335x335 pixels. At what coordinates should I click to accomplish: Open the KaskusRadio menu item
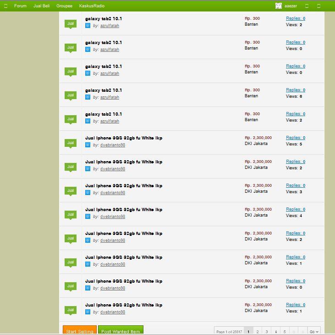[92, 6]
